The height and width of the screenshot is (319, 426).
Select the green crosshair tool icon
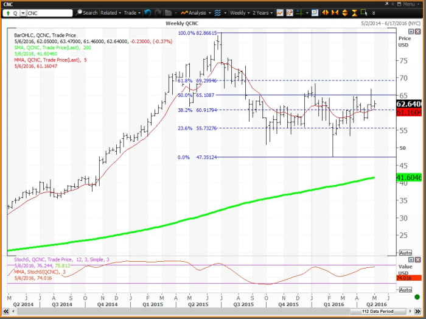point(299,13)
